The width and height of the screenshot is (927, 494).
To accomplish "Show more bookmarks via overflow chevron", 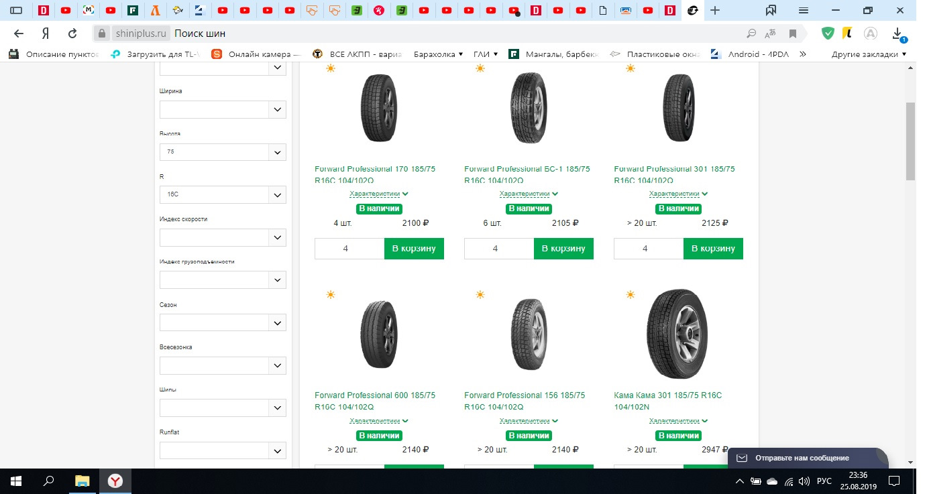I will [x=803, y=54].
